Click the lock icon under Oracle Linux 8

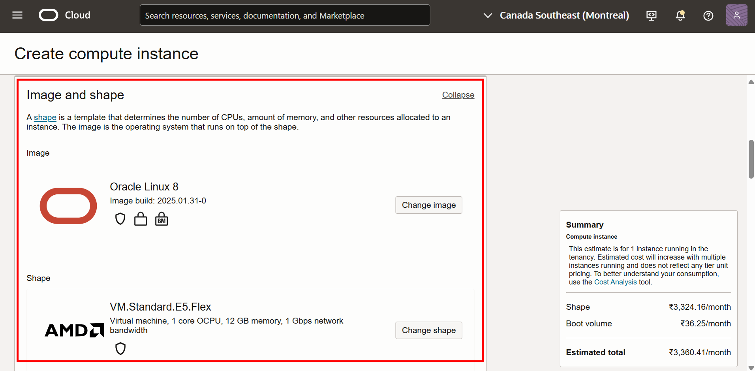(x=141, y=218)
